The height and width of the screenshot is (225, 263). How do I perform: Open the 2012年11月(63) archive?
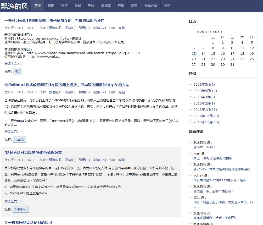click(x=206, y=122)
